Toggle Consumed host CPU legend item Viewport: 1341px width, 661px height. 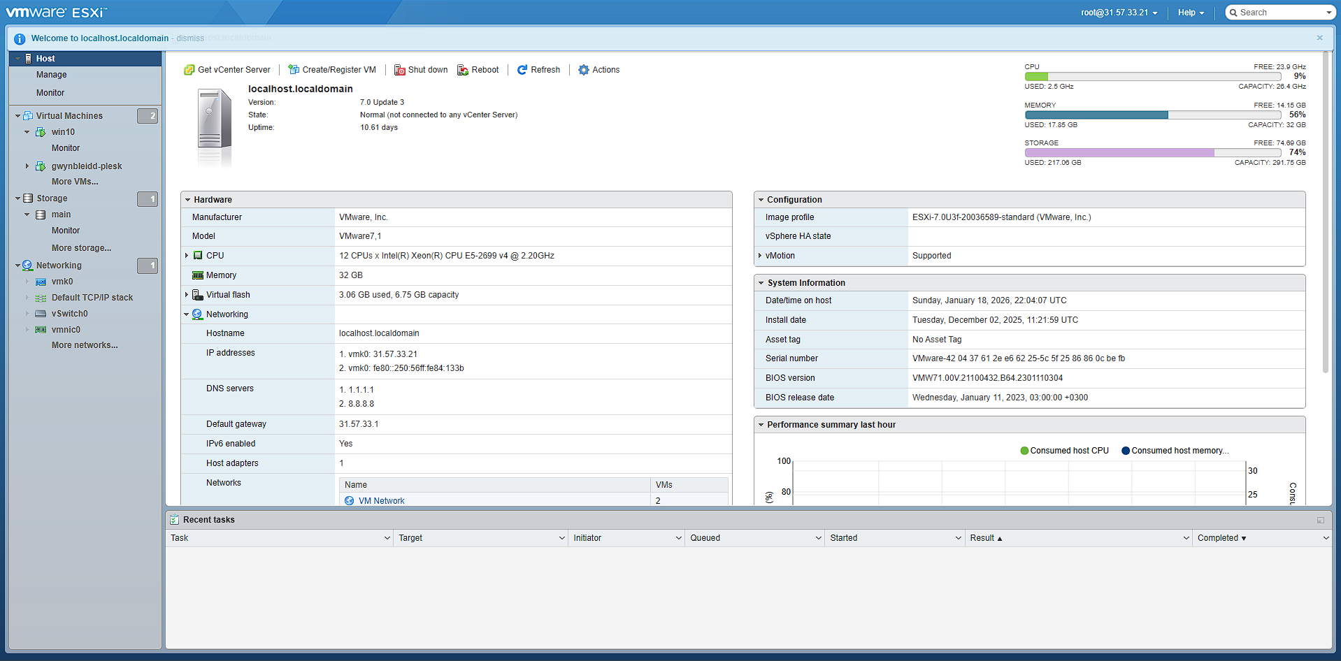[x=1064, y=451]
